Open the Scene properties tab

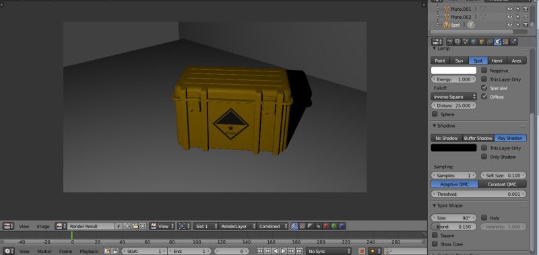tap(466, 42)
